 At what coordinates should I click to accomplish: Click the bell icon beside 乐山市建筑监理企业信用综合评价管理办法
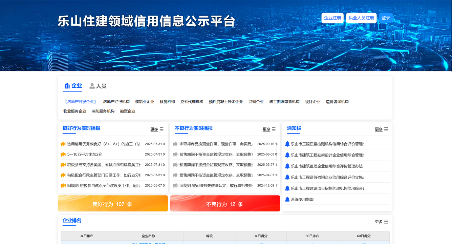point(287,166)
